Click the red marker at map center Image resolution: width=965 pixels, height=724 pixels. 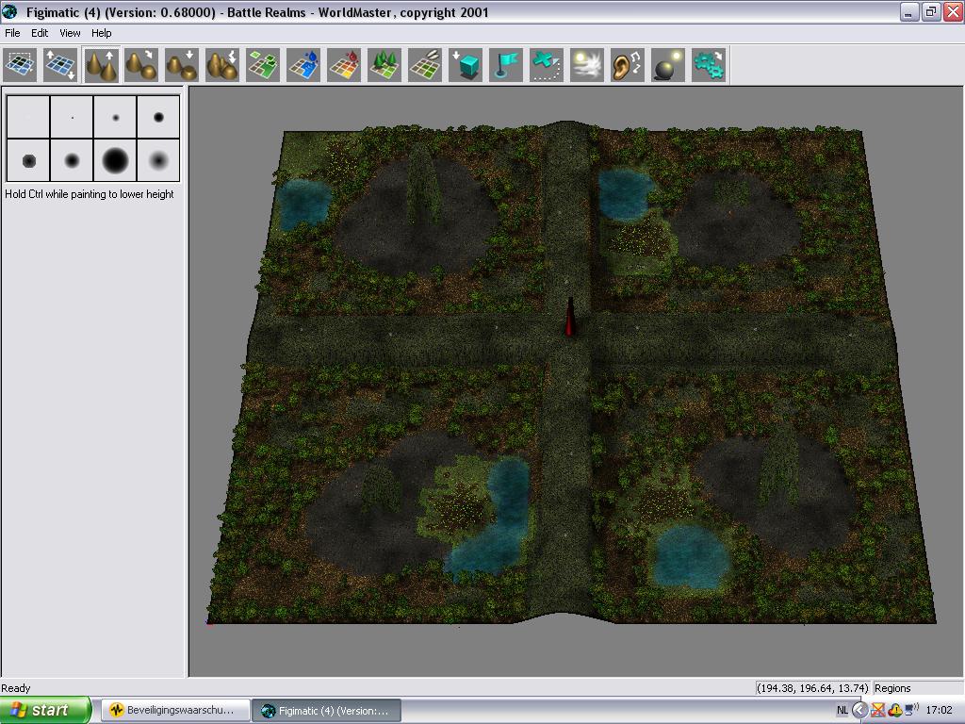point(570,318)
